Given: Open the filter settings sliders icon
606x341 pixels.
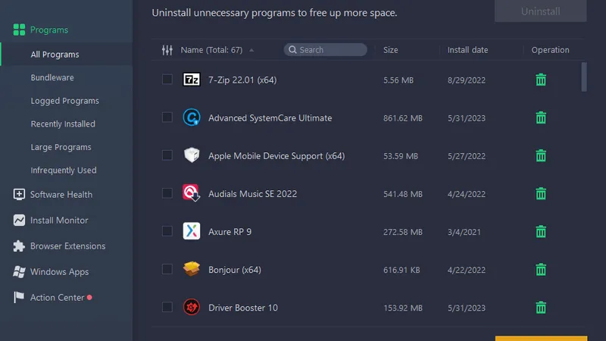Looking at the screenshot, I should click(167, 50).
